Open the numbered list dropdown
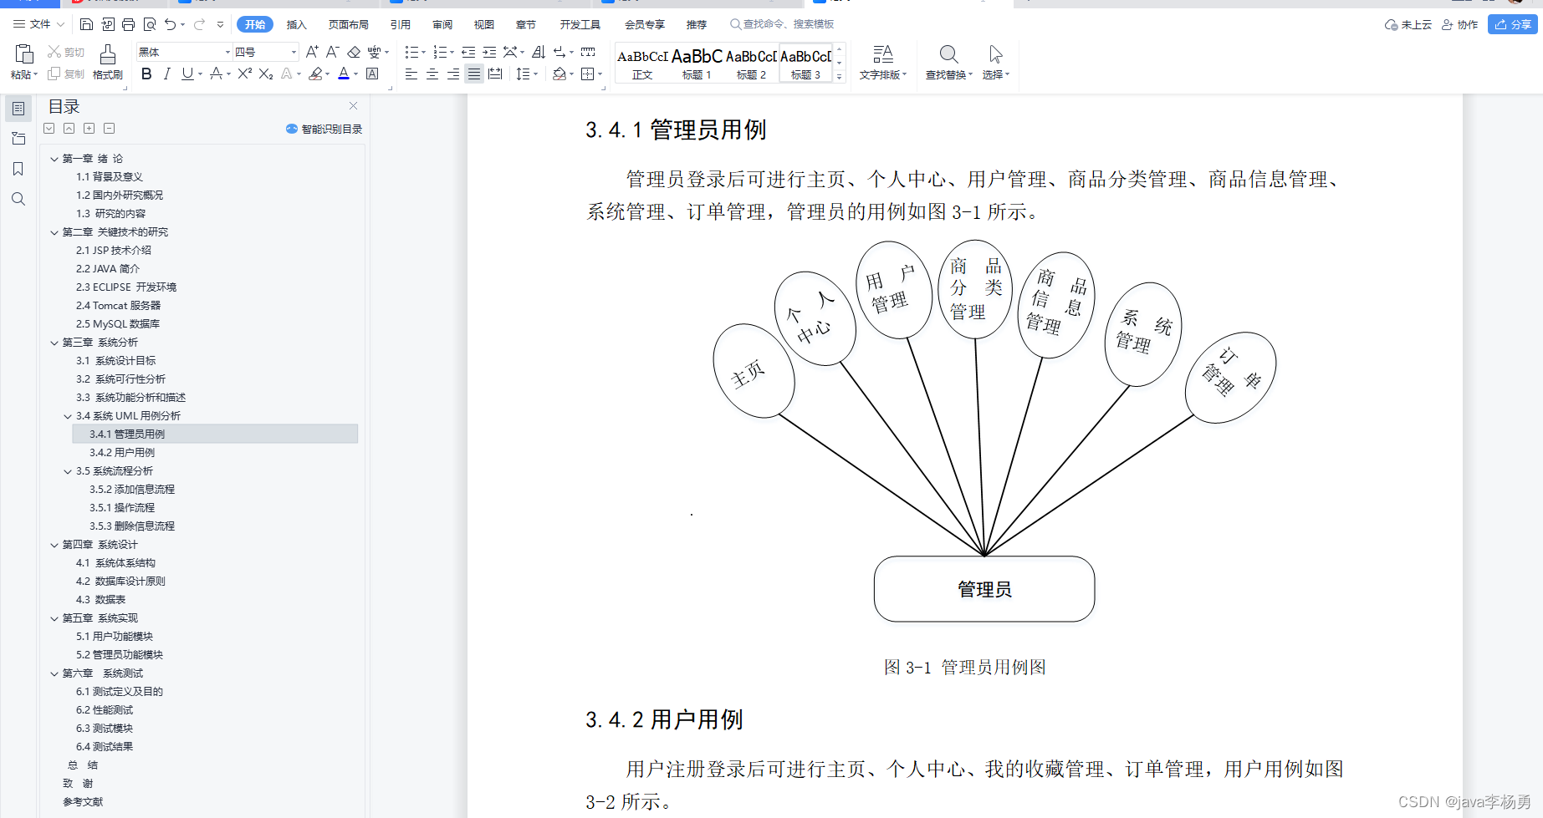The image size is (1543, 818). [452, 52]
